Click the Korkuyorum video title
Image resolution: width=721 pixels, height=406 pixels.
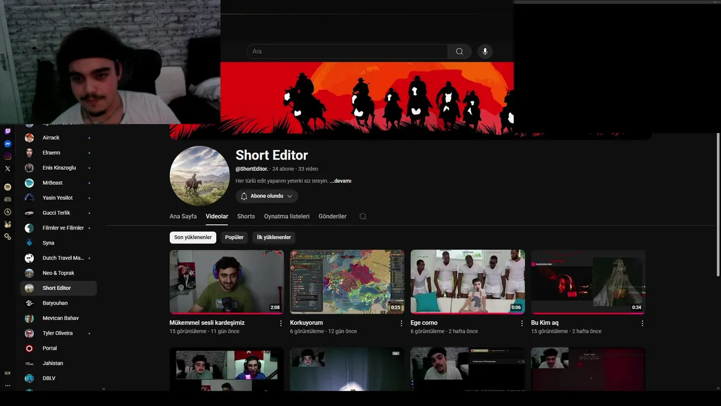[x=306, y=323]
